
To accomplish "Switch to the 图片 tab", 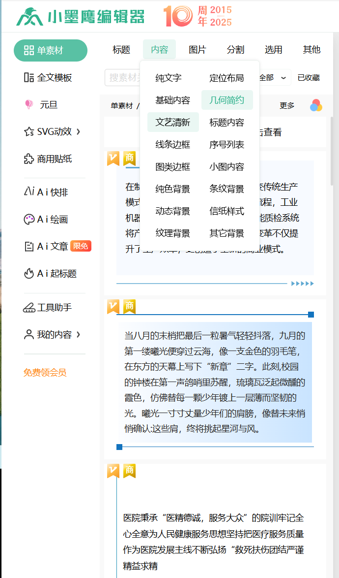I will 198,50.
